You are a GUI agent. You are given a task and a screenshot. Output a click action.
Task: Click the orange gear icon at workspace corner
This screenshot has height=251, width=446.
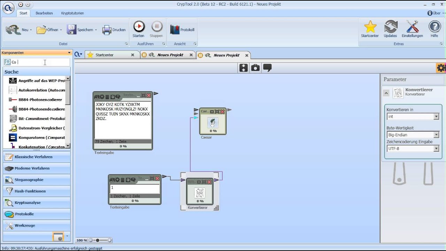point(441,68)
